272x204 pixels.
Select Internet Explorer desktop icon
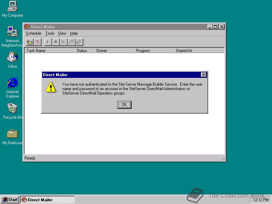coord(13,88)
